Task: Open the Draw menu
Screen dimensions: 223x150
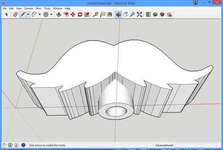Action: point(38,8)
